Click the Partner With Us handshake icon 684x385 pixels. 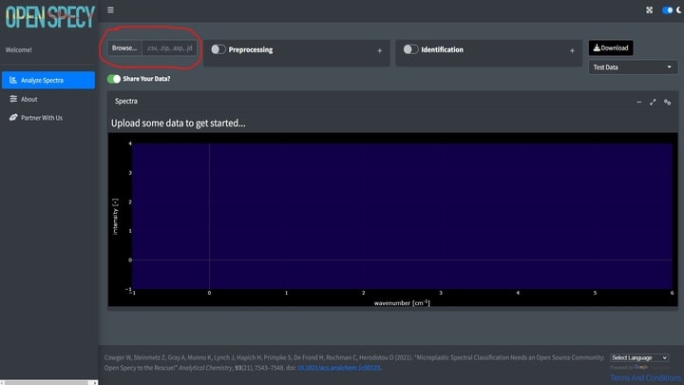[x=13, y=118]
